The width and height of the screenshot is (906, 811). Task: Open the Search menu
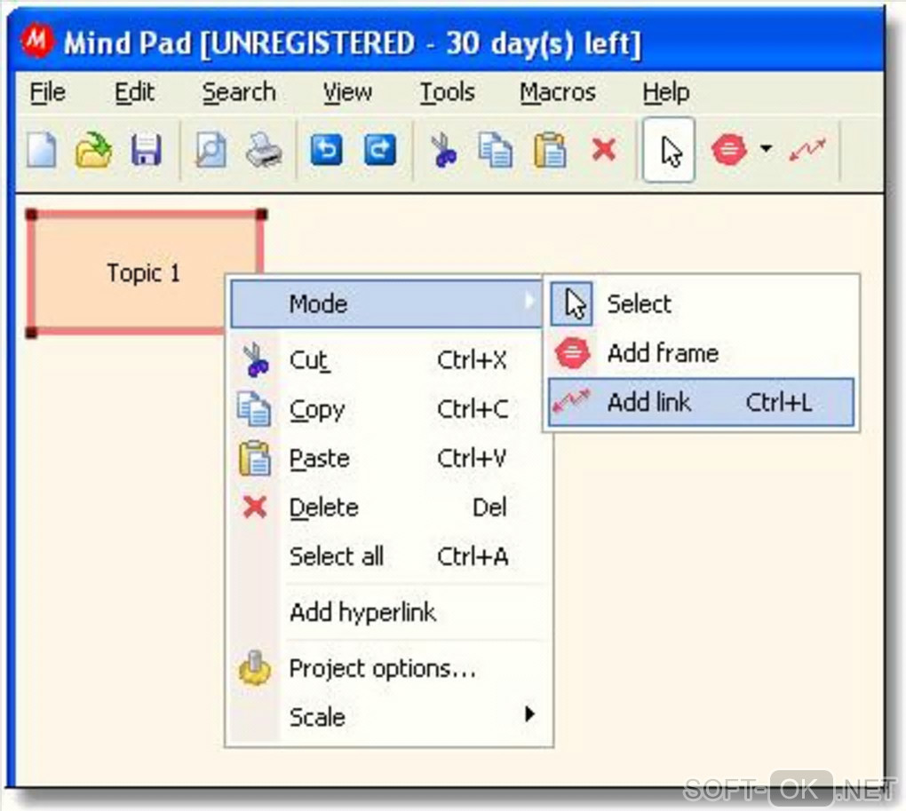239,92
